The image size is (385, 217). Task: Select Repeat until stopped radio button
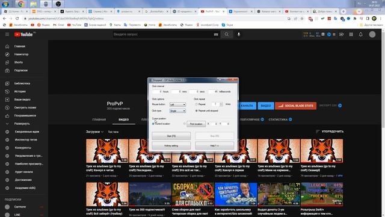196,111
